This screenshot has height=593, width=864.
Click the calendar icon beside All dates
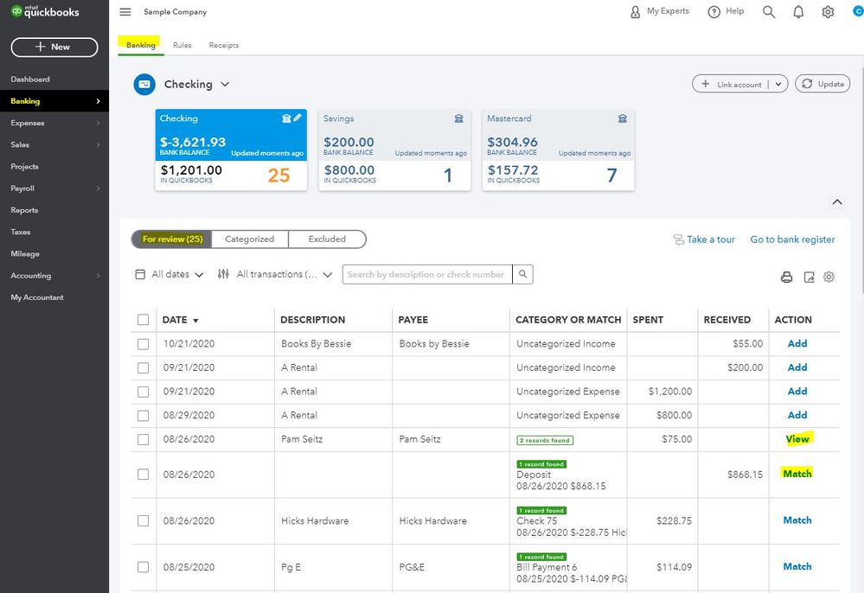click(x=140, y=274)
